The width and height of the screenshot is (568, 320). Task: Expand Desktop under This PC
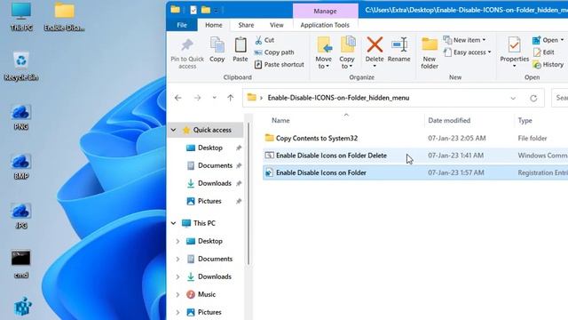177,241
